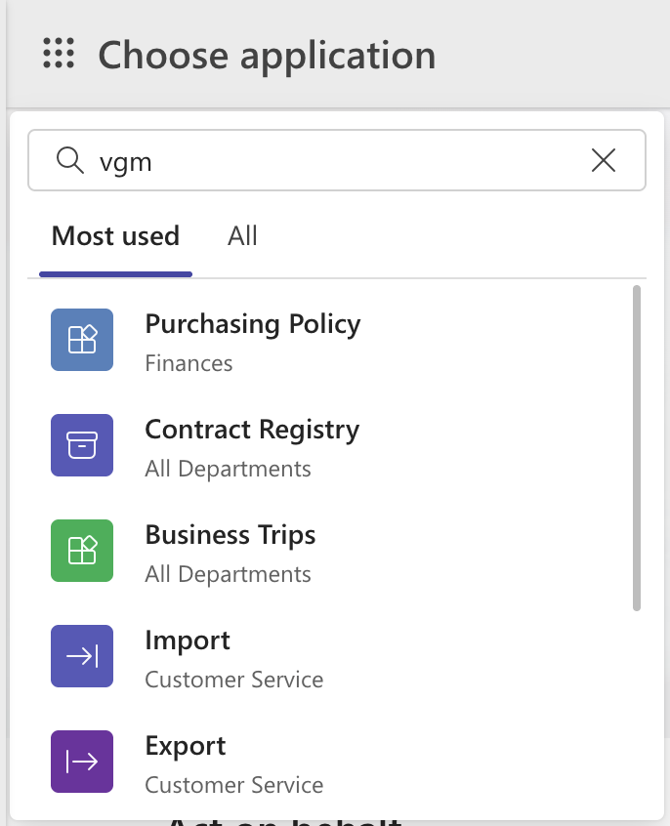Choose the Export application

point(186,746)
